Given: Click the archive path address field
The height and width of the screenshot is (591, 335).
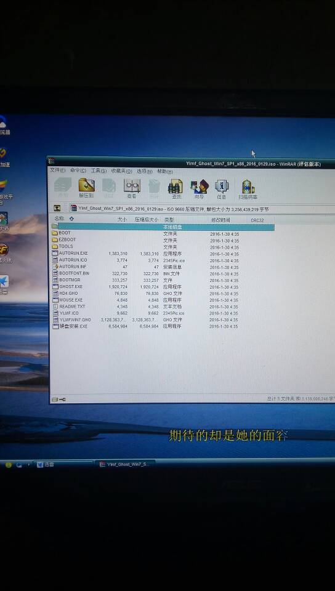Looking at the screenshot, I should tap(202, 209).
